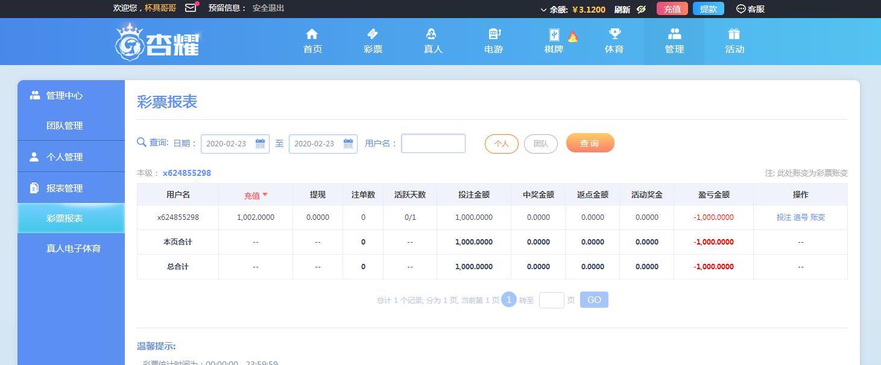Screen dimensions: 881x365
Task: Toggle balance visibility eye icon
Action: click(641, 9)
